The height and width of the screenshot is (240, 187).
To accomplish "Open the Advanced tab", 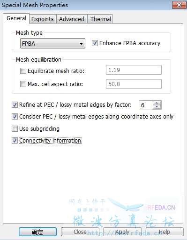I will 72,19.
